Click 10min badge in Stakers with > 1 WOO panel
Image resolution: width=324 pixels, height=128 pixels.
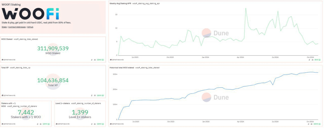tap(46, 124)
